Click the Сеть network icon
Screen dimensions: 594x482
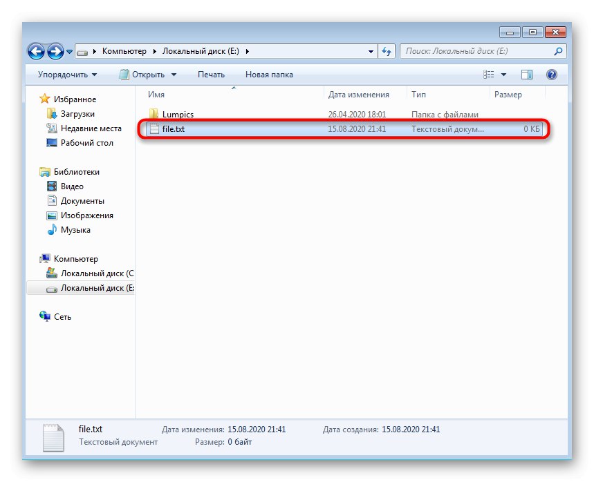click(x=45, y=316)
